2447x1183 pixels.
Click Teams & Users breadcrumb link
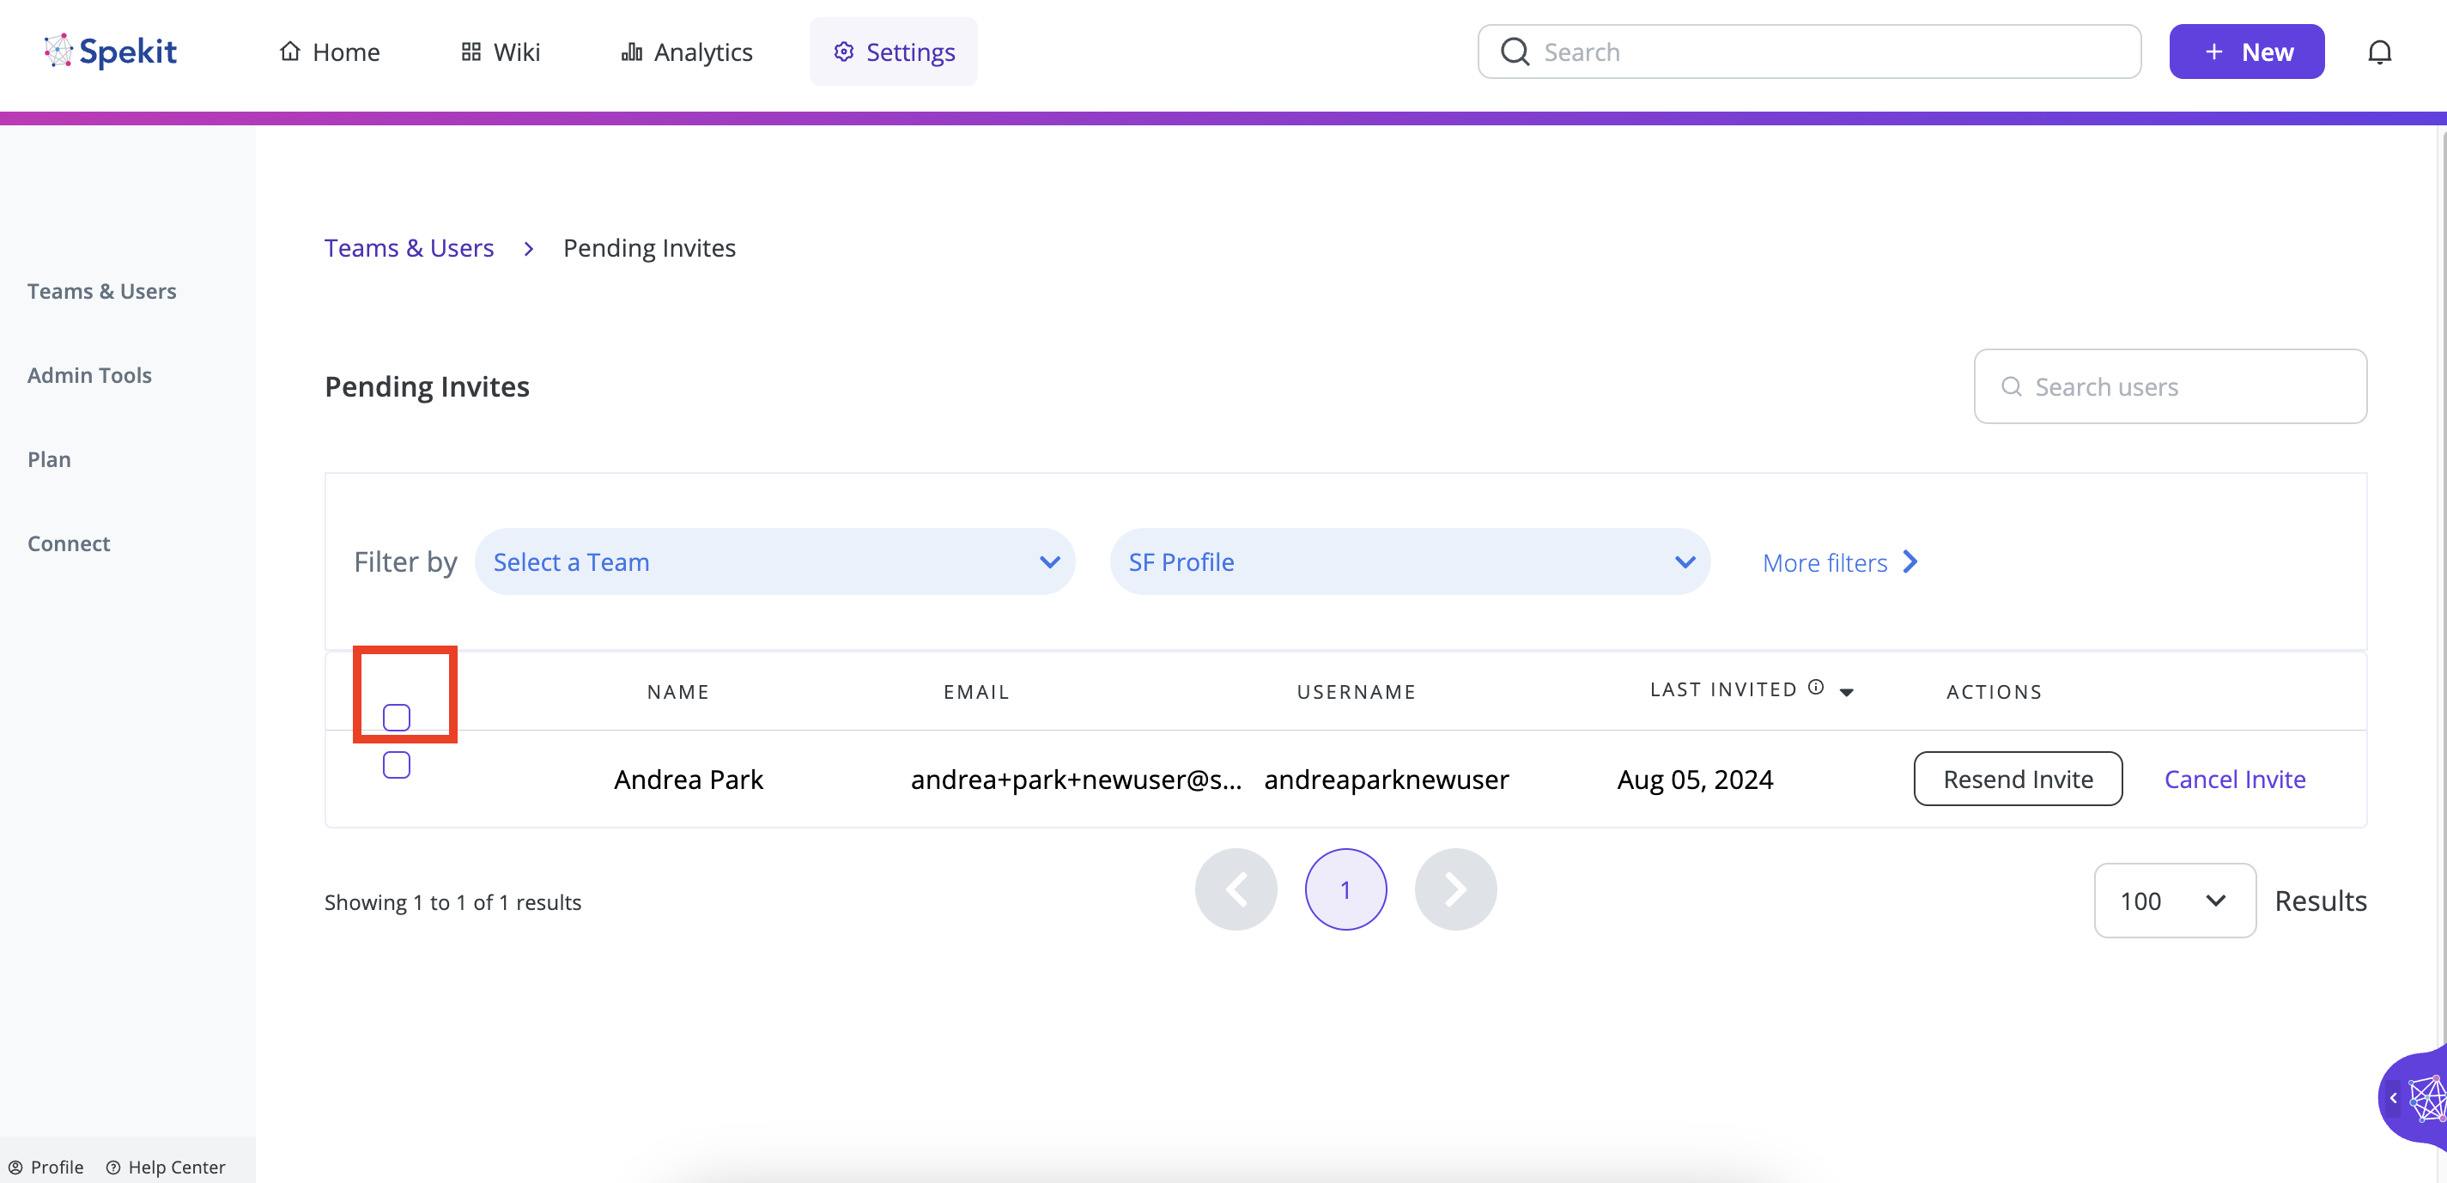(409, 248)
